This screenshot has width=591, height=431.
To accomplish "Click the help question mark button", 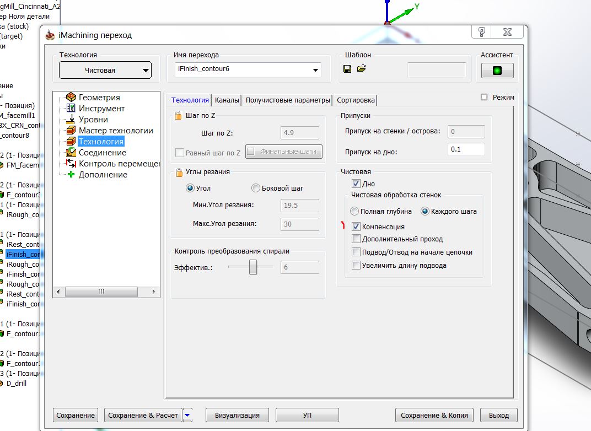I will point(481,32).
